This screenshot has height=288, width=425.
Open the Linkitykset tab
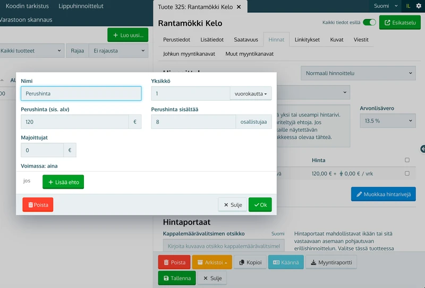tap(307, 40)
